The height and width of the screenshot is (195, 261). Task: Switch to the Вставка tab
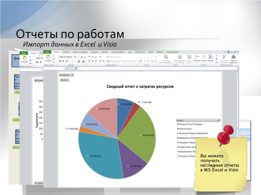click(x=66, y=52)
